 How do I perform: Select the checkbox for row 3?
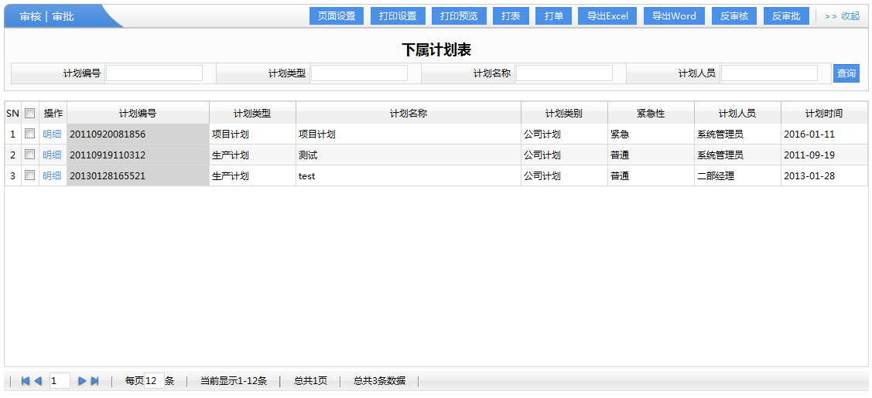click(x=30, y=175)
